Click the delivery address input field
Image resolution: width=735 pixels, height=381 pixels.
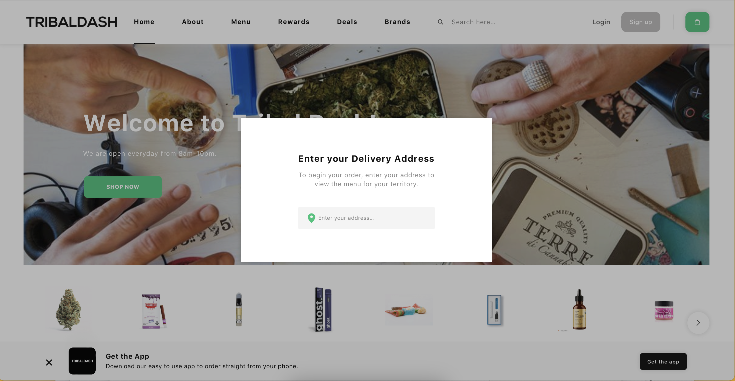tap(366, 217)
